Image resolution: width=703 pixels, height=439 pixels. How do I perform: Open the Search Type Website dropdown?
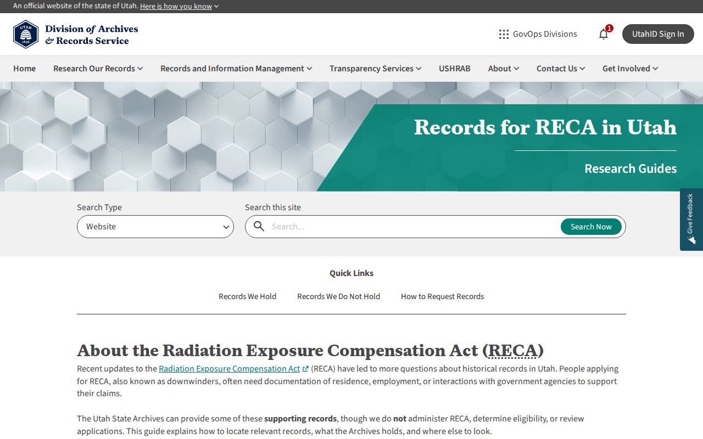pos(155,227)
